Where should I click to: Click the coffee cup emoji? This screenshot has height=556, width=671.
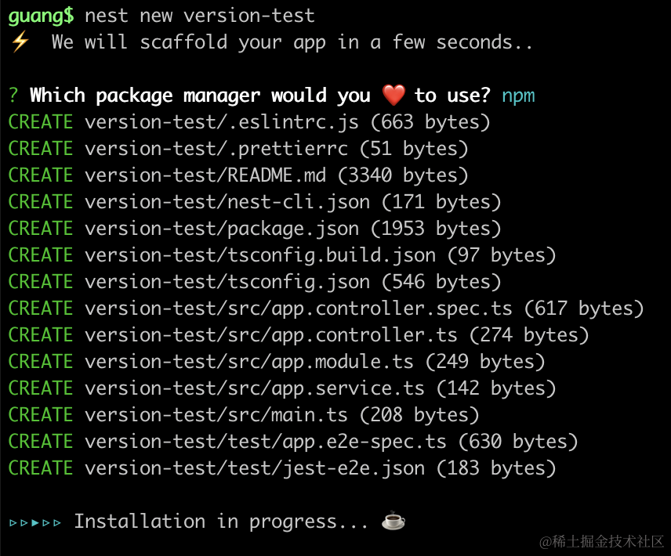394,522
